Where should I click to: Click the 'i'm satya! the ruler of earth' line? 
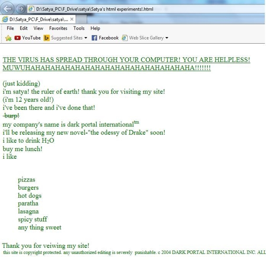(84, 92)
